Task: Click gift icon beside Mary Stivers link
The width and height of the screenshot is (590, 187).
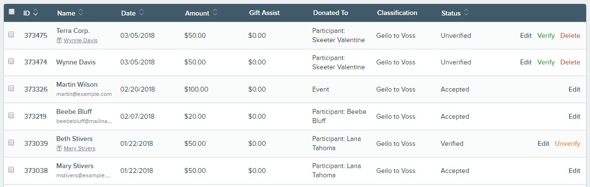Action: point(59,148)
